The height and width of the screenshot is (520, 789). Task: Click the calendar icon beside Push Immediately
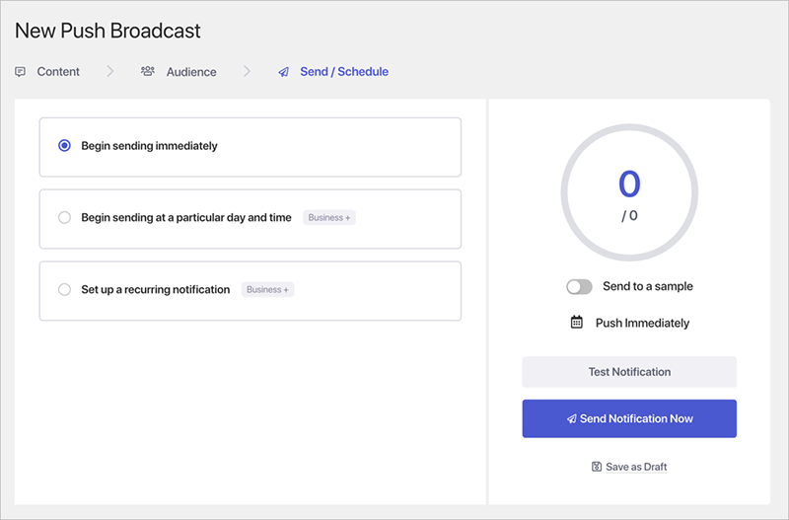[577, 323]
